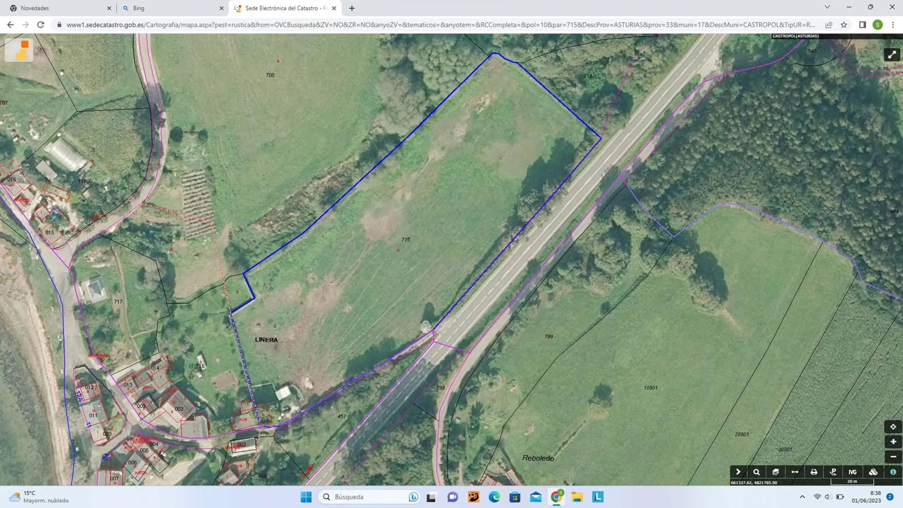
Task: Show hidden system tray icons chevron
Action: (x=802, y=497)
